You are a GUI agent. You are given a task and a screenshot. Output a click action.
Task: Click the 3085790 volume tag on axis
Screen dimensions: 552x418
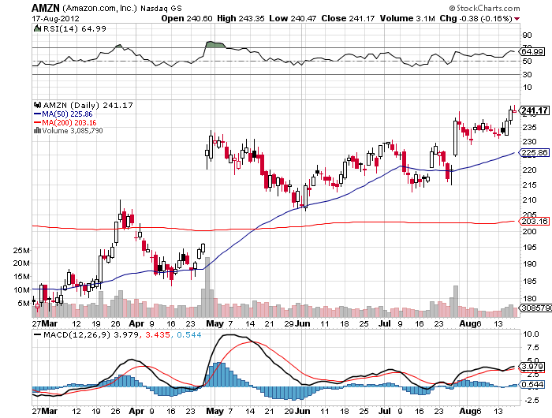[536, 308]
